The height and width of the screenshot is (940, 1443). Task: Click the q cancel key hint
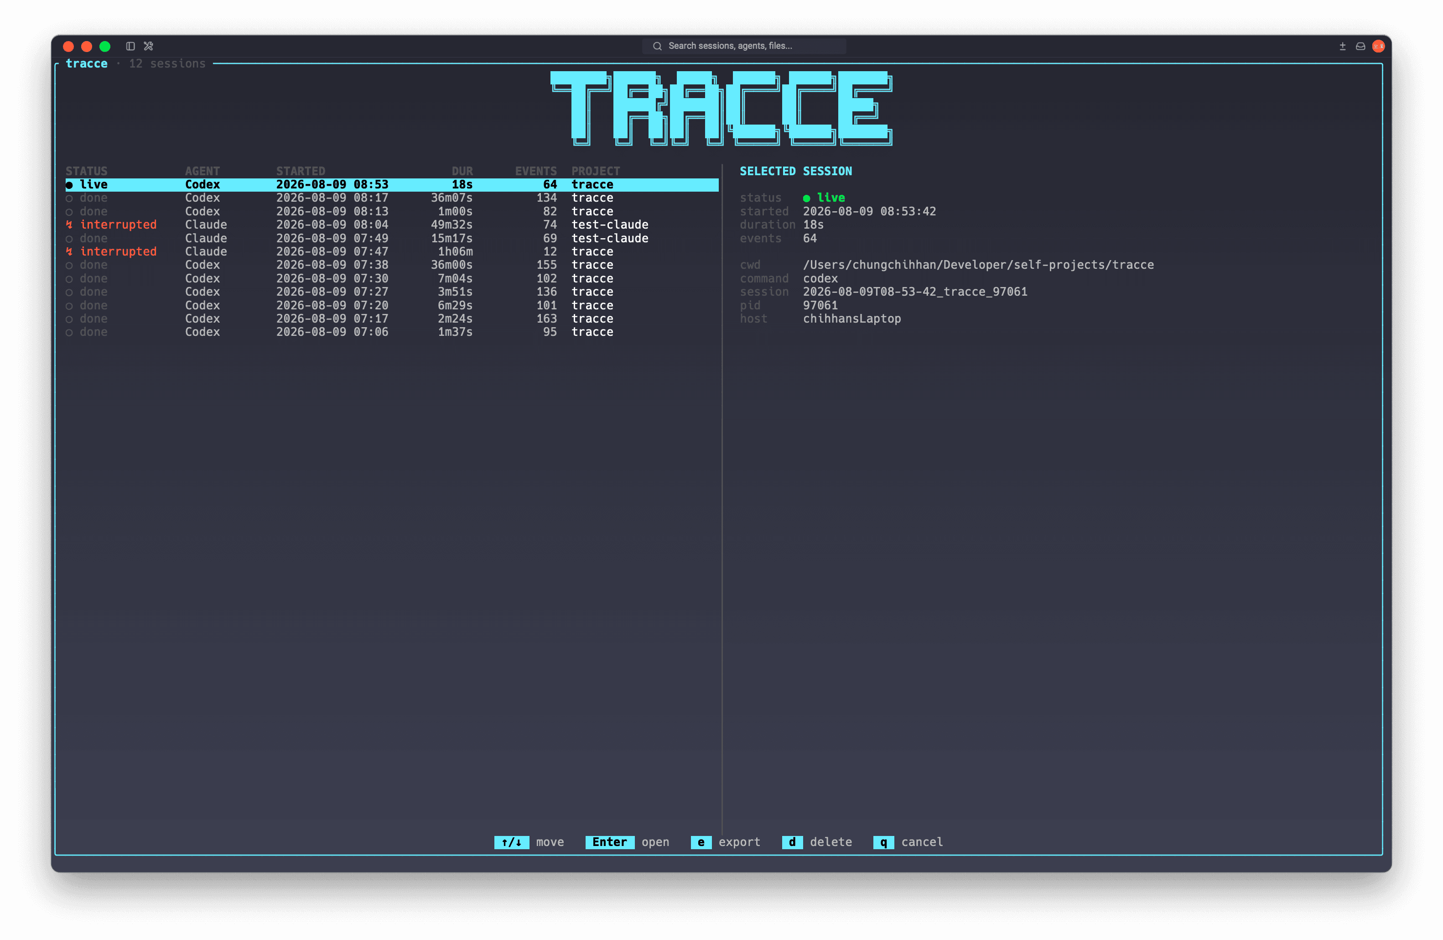coord(908,842)
